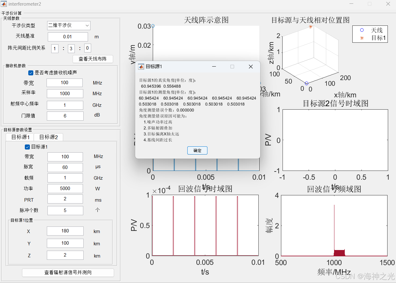
Task: Click the 查看天线布阵 button
Action: click(x=93, y=59)
